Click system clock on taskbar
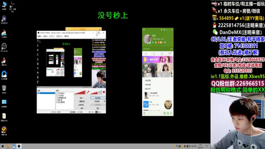The height and width of the screenshot is (149, 265). pyautogui.click(x=201, y=146)
